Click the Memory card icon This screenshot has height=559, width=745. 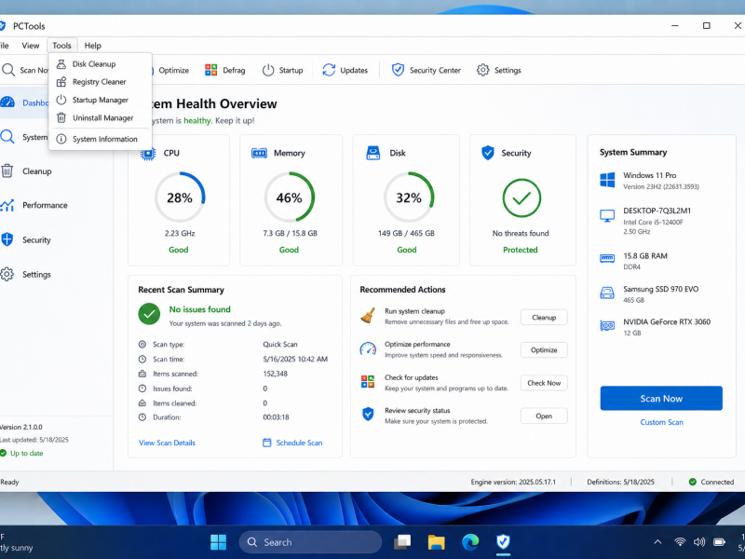click(259, 153)
